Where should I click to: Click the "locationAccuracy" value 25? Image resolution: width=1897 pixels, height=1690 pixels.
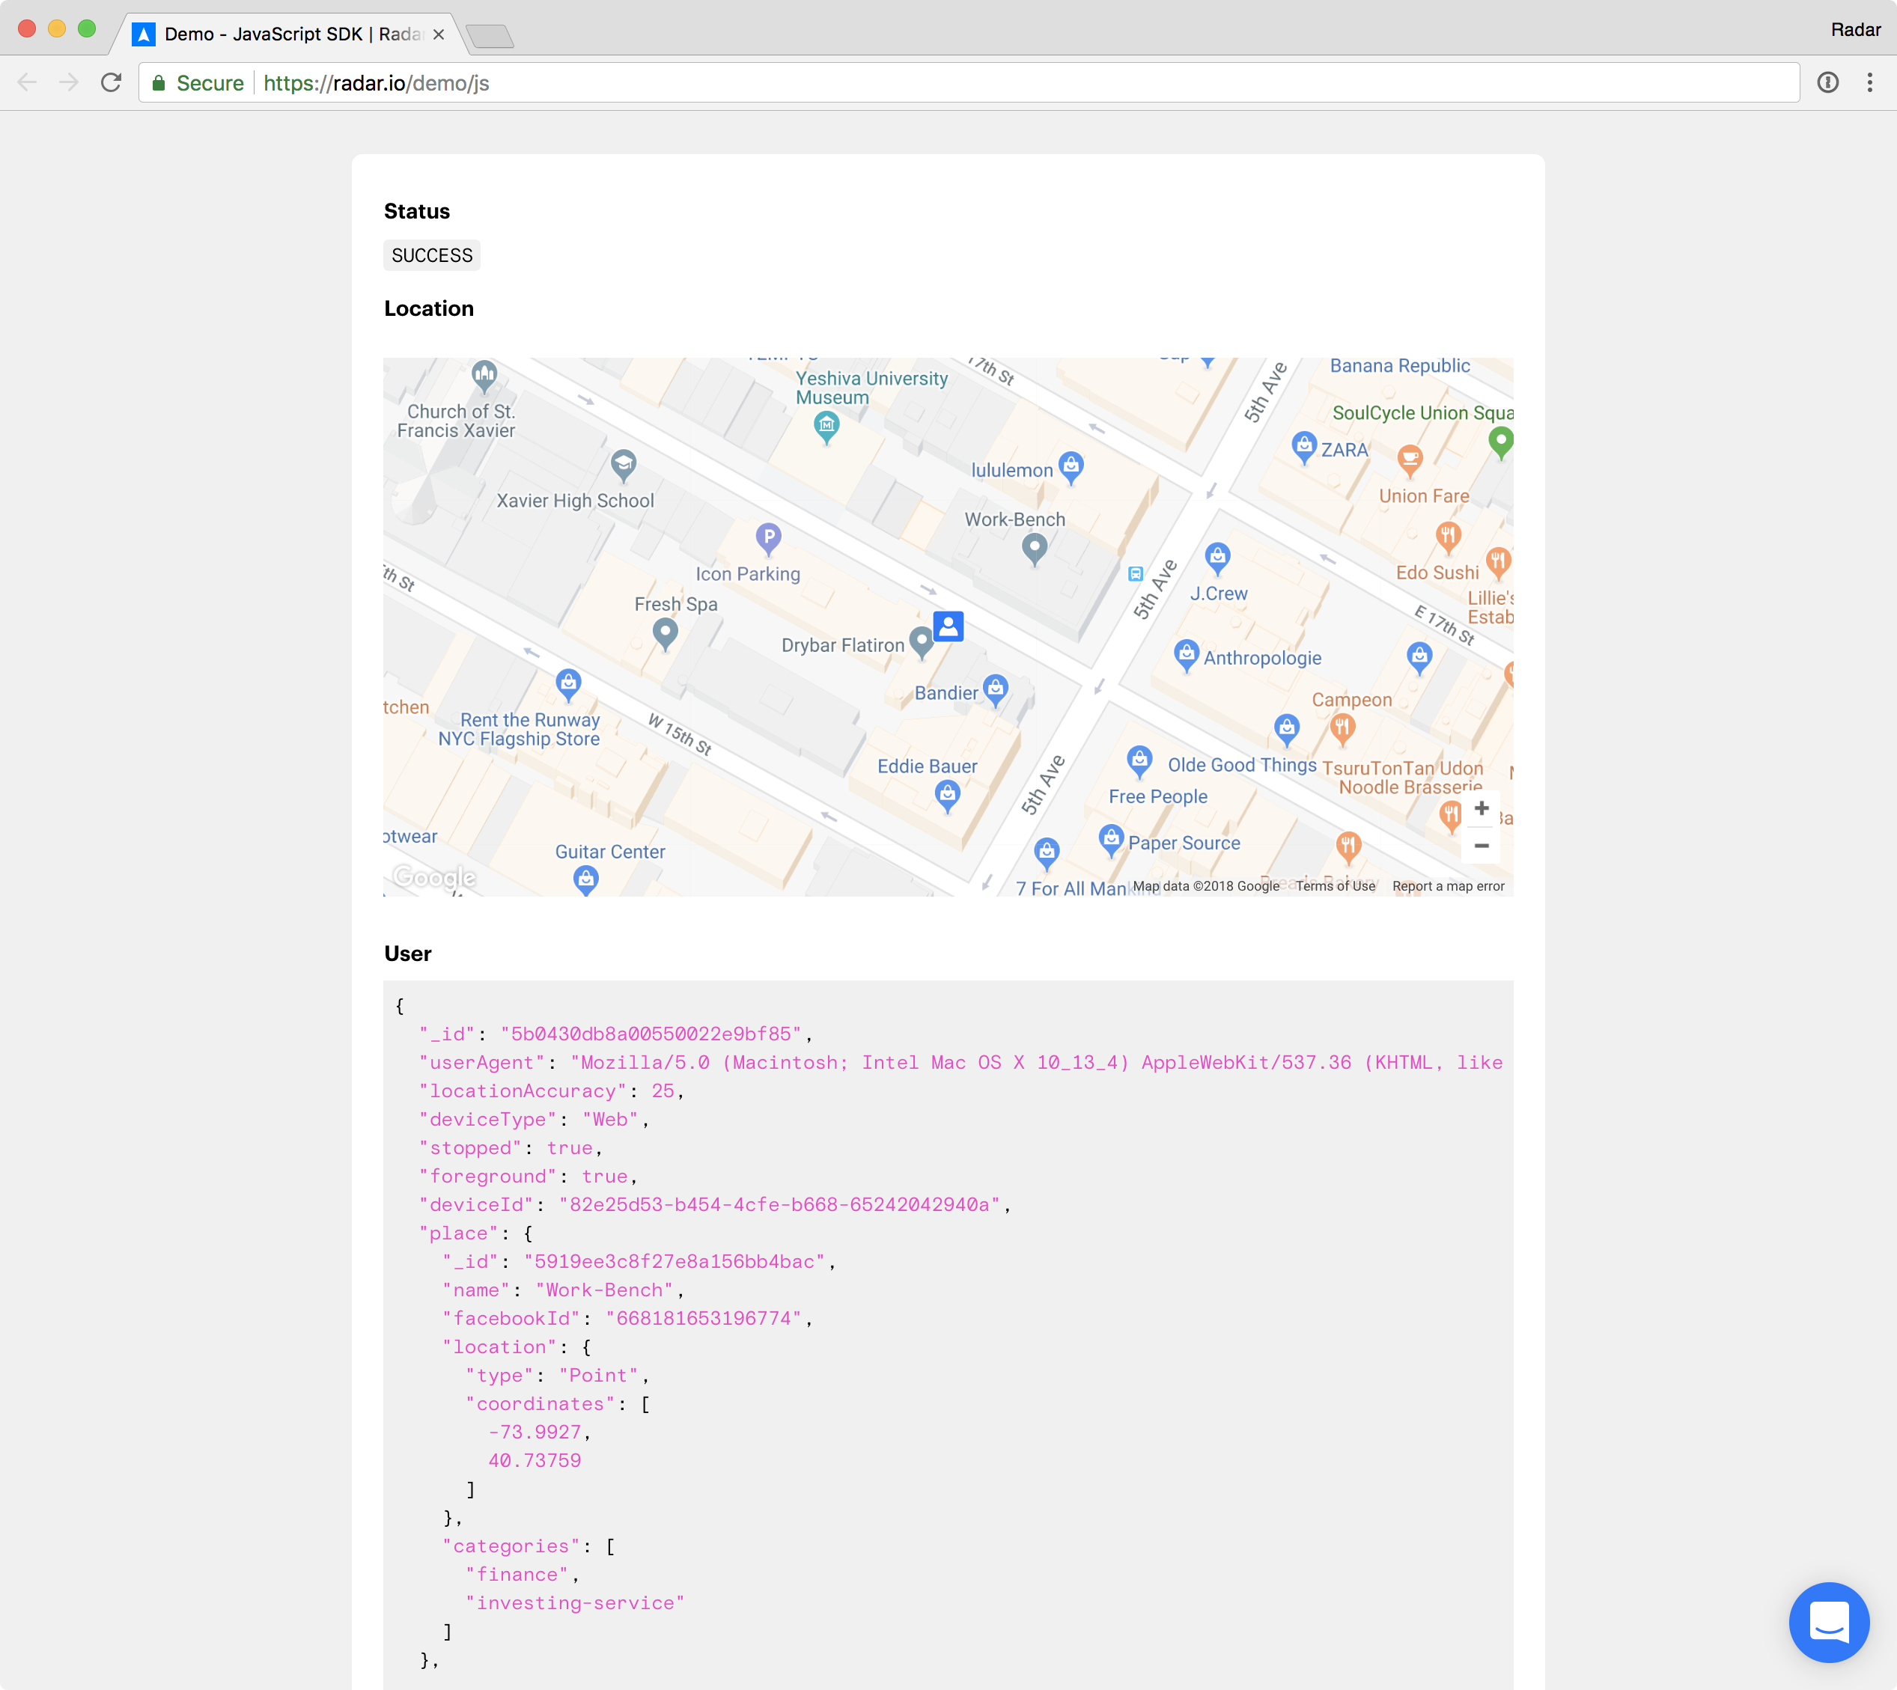tap(663, 1091)
